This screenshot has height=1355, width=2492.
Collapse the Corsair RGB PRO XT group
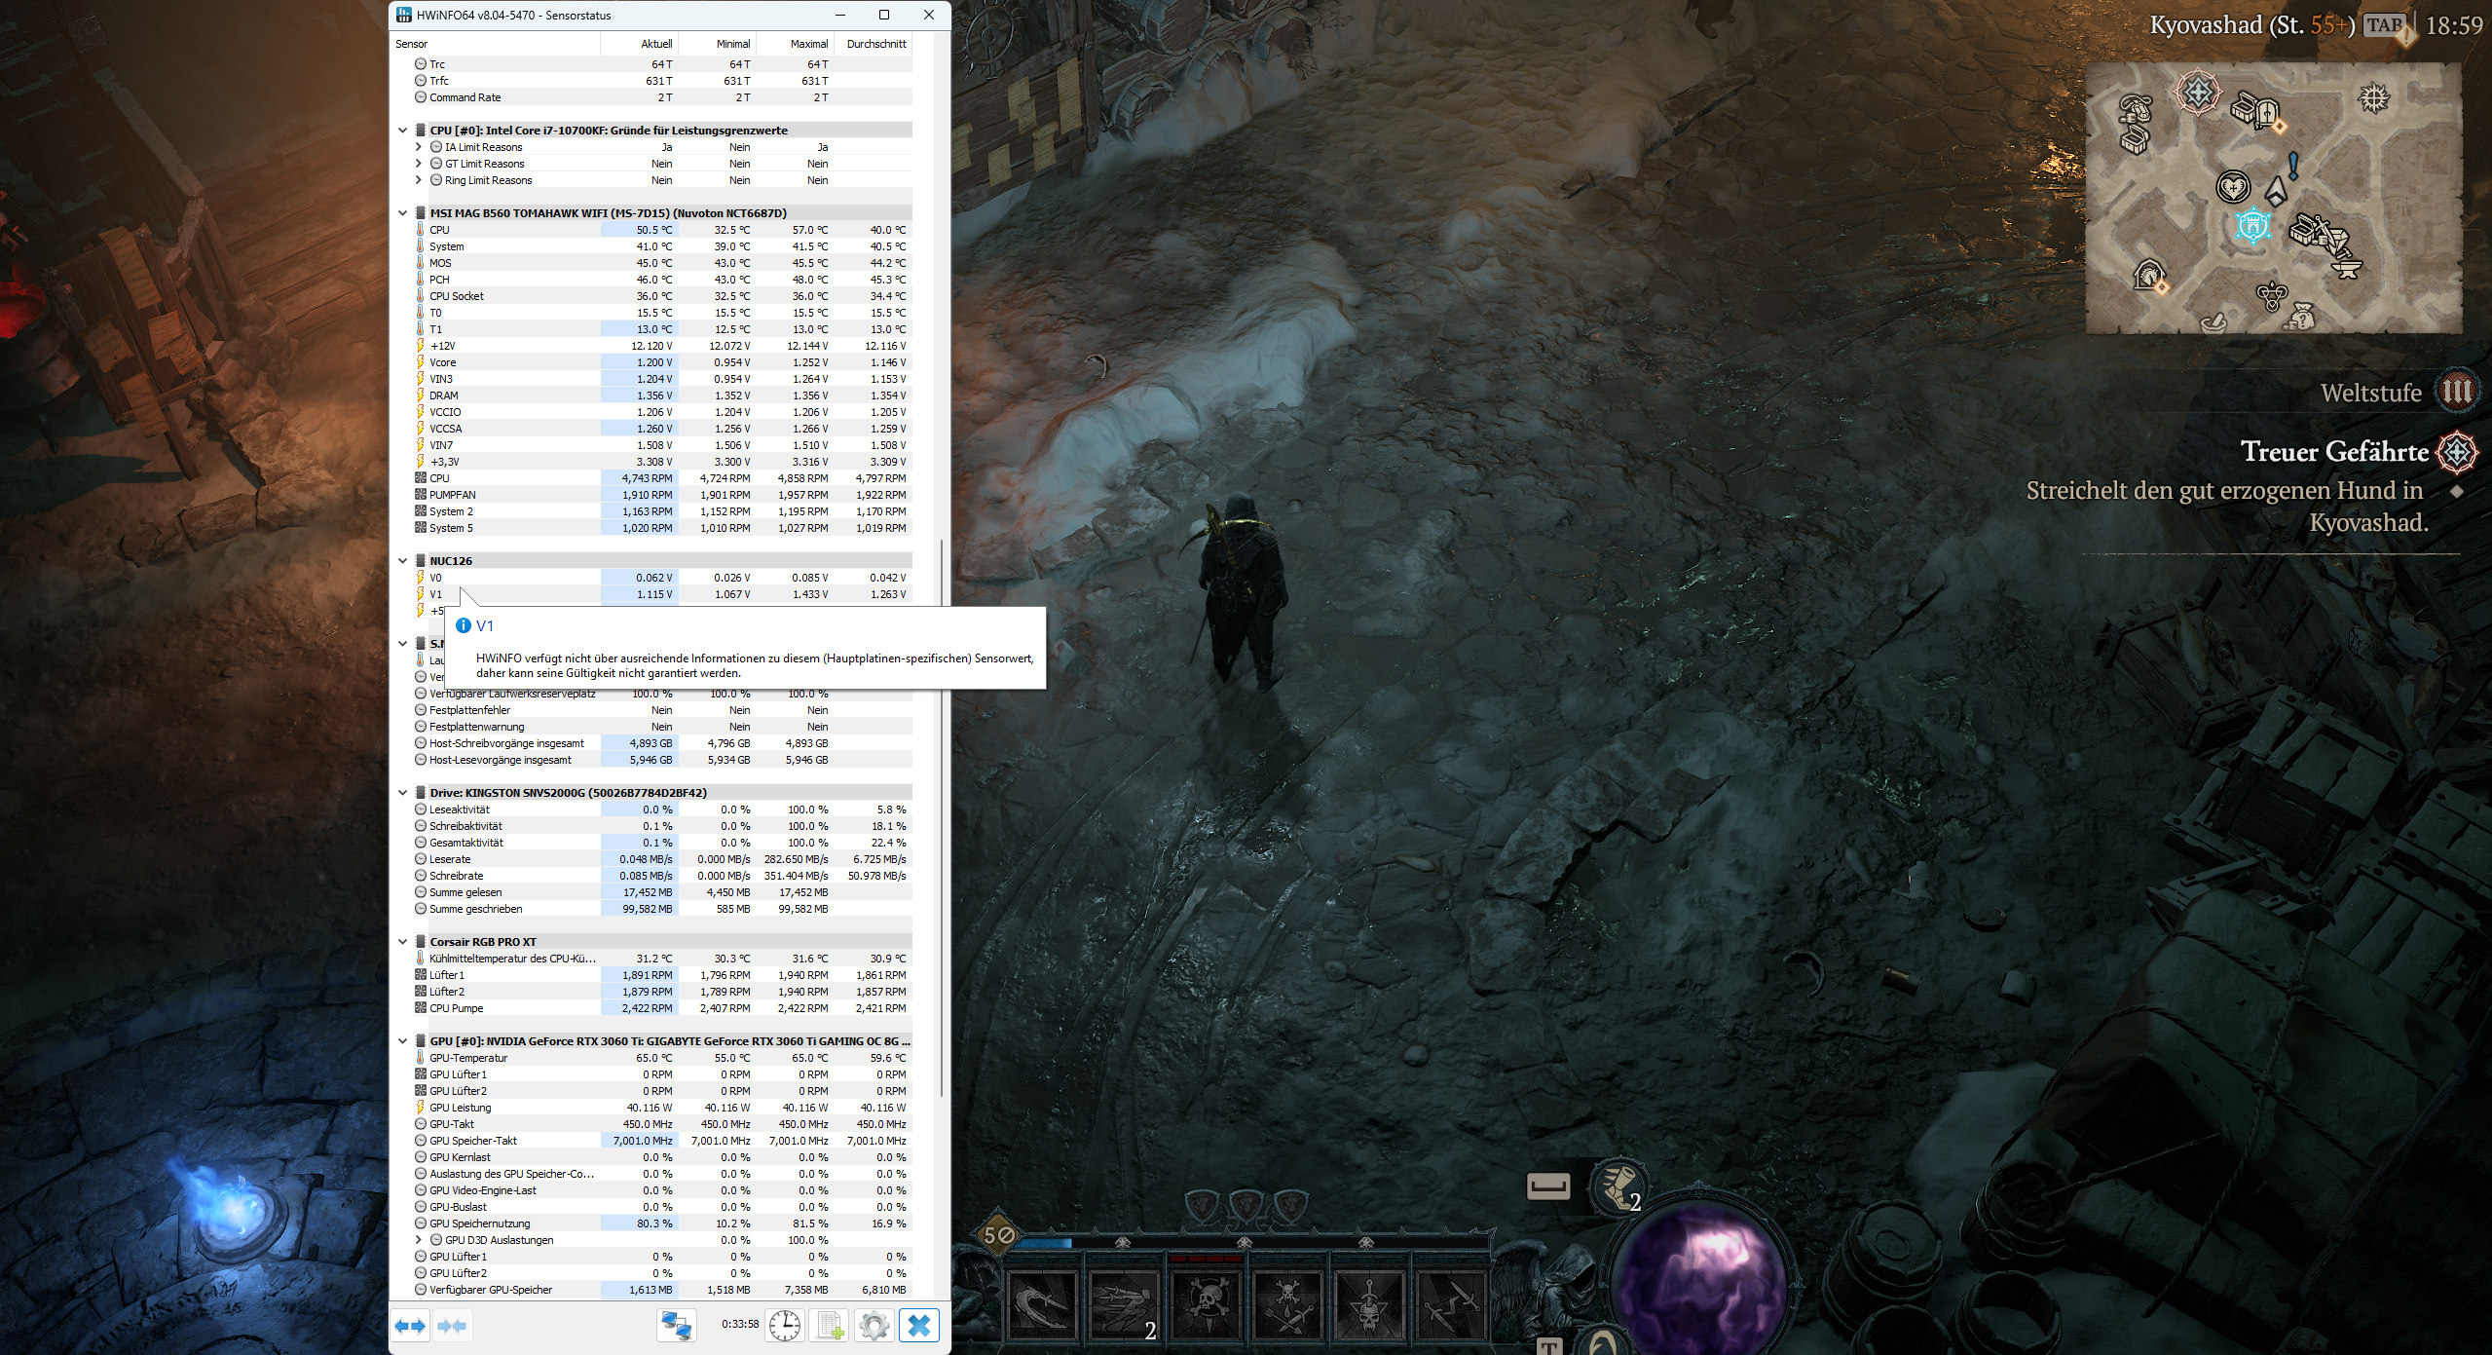pyautogui.click(x=402, y=942)
